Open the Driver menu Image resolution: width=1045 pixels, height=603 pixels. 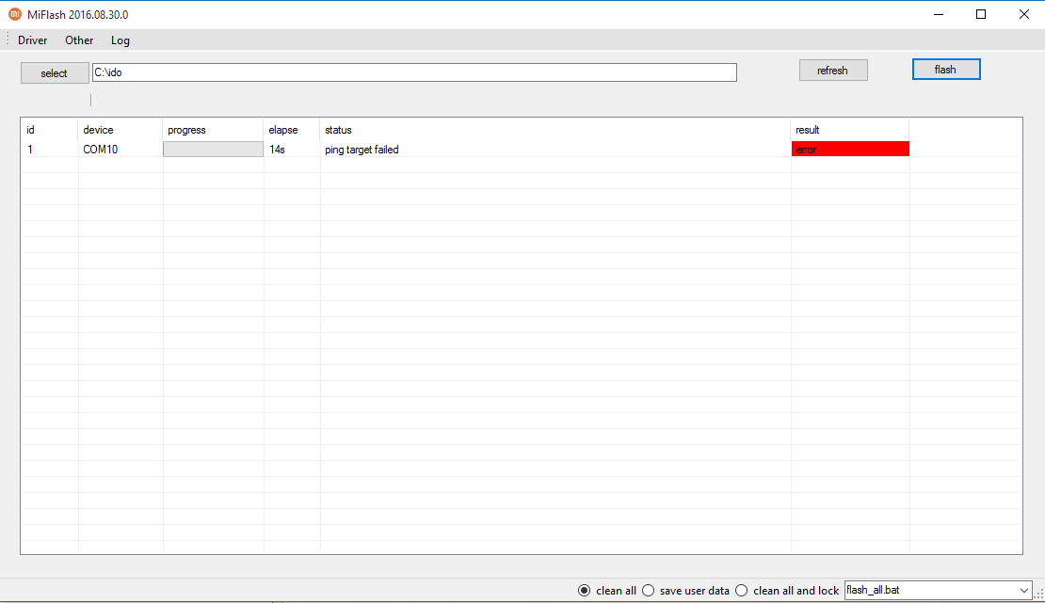[x=33, y=40]
